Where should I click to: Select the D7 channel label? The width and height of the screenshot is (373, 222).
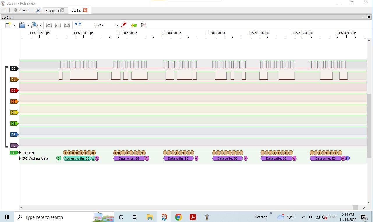[14, 146]
